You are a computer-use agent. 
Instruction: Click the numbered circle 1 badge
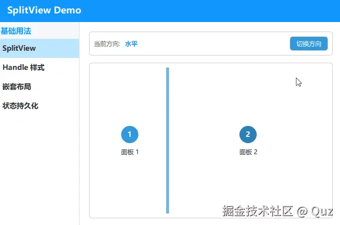tap(130, 135)
